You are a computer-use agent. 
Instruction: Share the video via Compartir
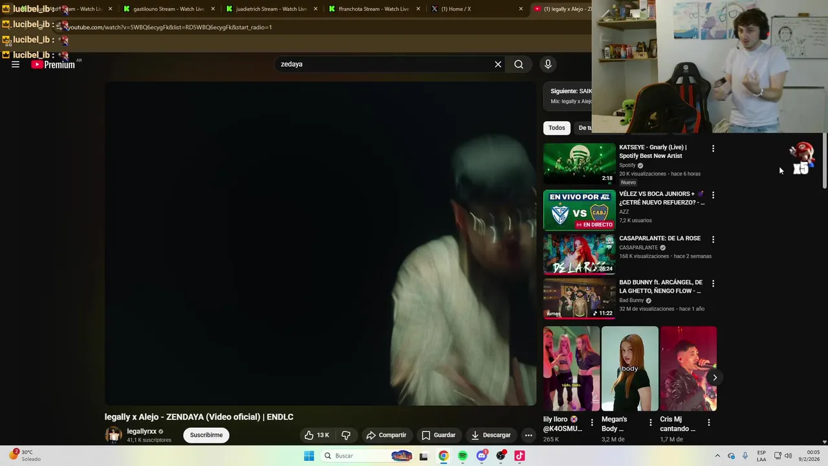pyautogui.click(x=386, y=435)
